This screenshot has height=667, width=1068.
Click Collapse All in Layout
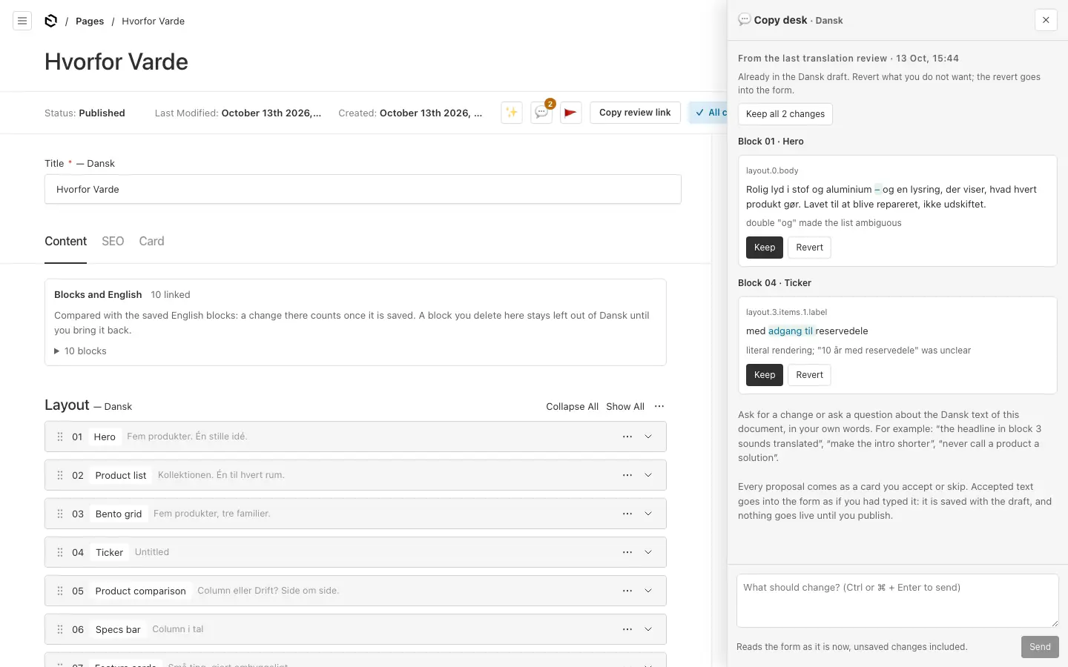click(x=572, y=407)
